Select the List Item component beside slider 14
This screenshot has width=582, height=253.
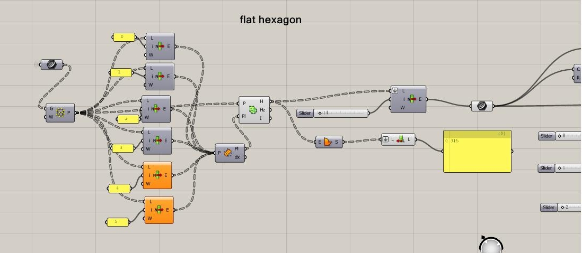pos(410,99)
